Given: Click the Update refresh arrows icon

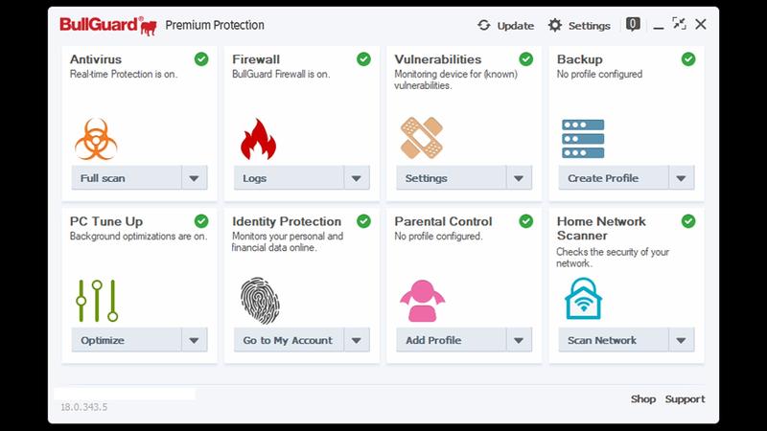Looking at the screenshot, I should pos(484,25).
